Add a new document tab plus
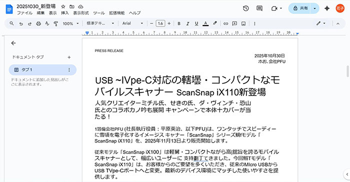The width and height of the screenshot is (350, 182). pyautogui.click(x=69, y=57)
